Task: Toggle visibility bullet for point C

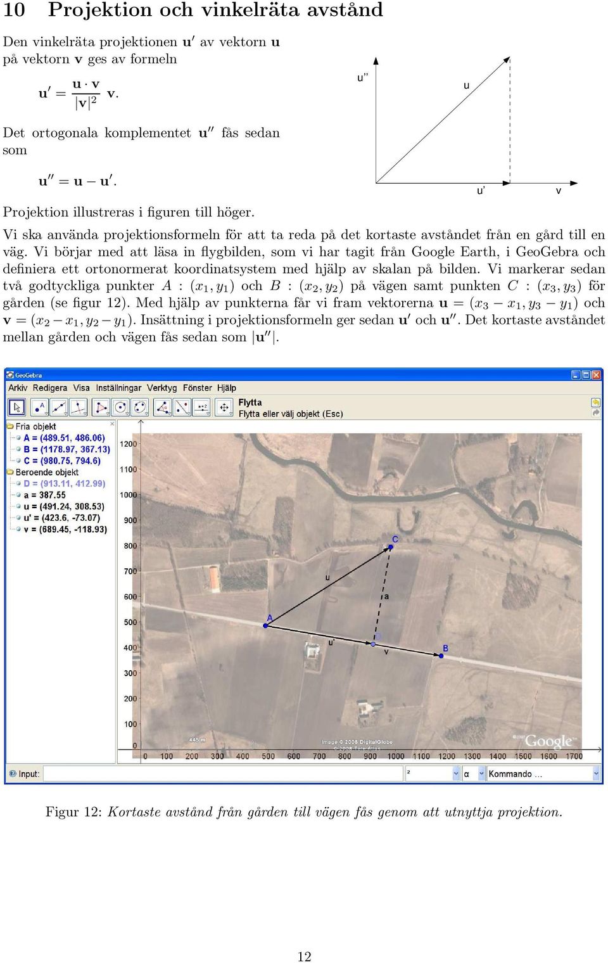Action: tap(19, 461)
